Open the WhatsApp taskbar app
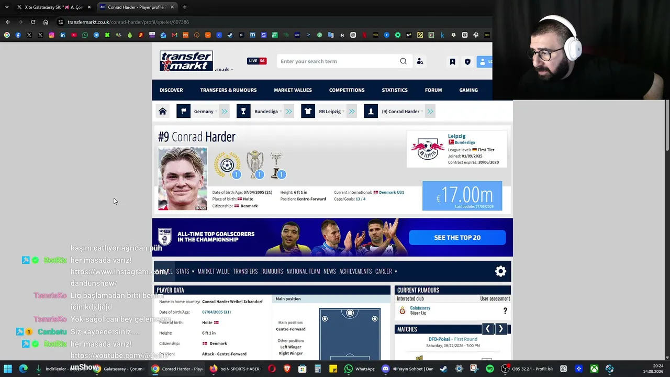The width and height of the screenshot is (670, 377). [x=360, y=369]
